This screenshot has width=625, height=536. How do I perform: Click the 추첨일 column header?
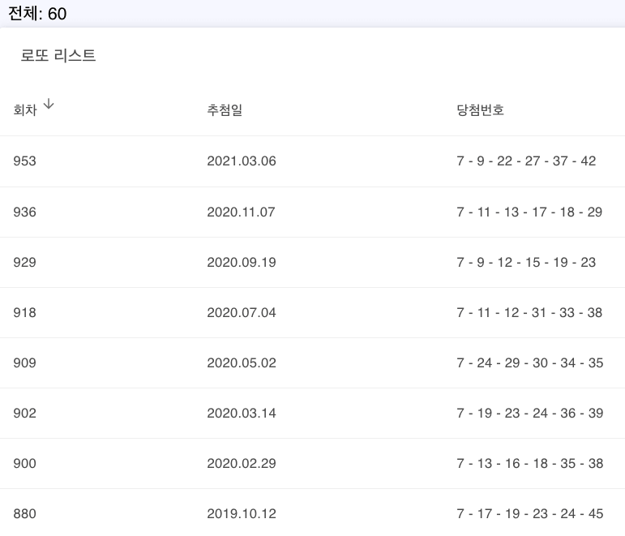click(x=225, y=109)
